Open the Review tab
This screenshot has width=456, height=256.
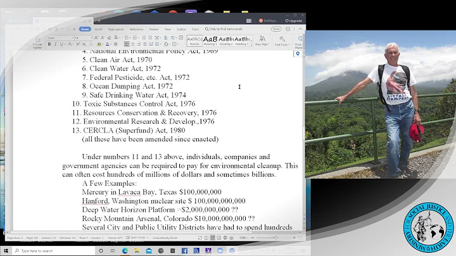point(154,29)
